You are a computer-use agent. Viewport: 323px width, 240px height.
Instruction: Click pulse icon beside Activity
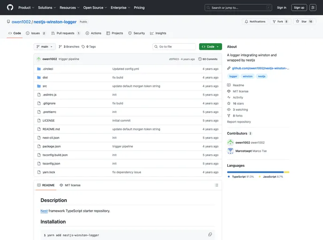[x=229, y=97]
